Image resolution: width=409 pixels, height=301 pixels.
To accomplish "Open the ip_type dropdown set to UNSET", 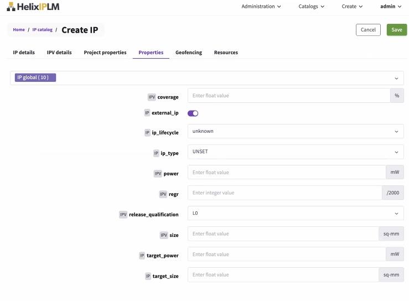I will tap(296, 152).
